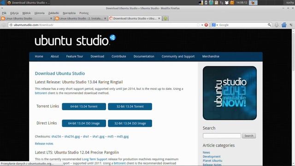Screen dimensions: 295x166
Task: Close the 'Linux Ubuntu Studio : 2. Instalu...' tab
Action: (x=105, y=18)
